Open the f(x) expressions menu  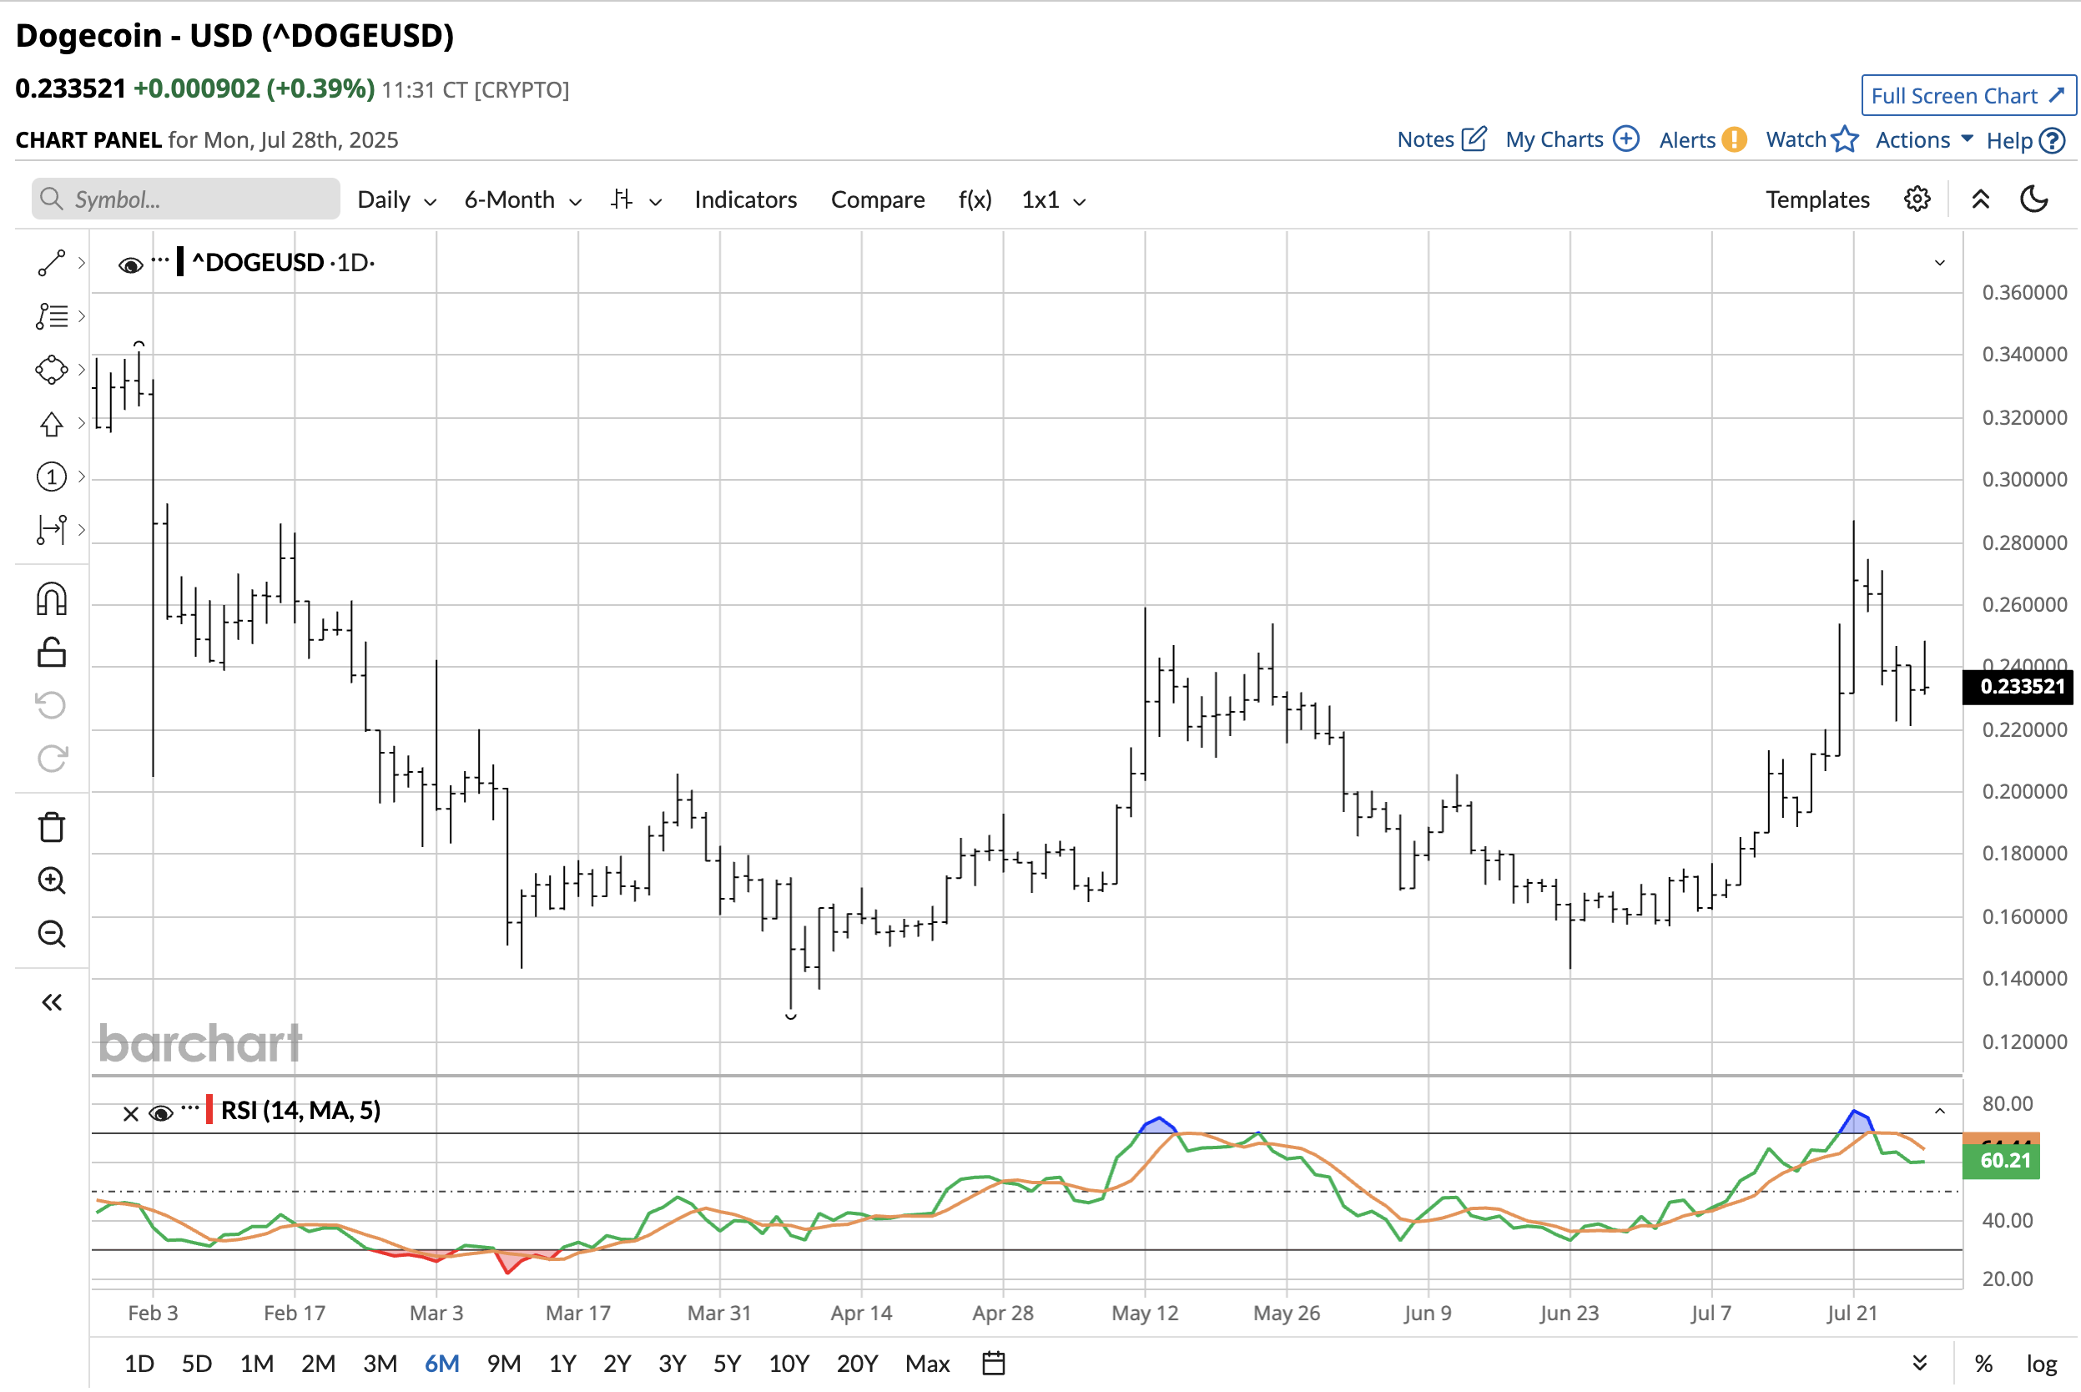coord(975,199)
